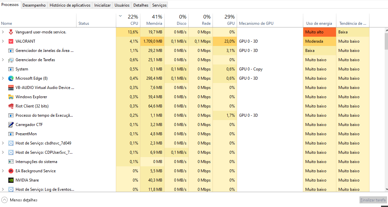Screen dimensions: 388x207
Task: Expand the Microsoft Edge (8) group
Action: pyautogui.click(x=3, y=78)
